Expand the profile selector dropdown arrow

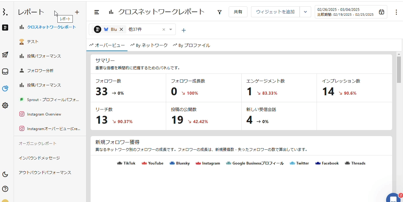pyautogui.click(x=171, y=30)
